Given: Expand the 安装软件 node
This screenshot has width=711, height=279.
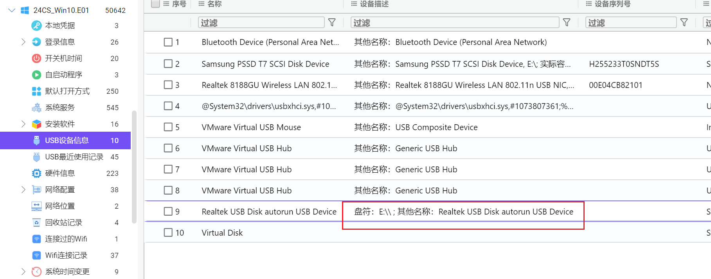Looking at the screenshot, I should pos(23,124).
